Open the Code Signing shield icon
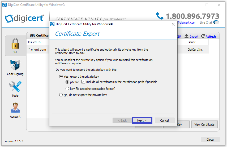The height and width of the screenshot is (147, 227). (15, 65)
